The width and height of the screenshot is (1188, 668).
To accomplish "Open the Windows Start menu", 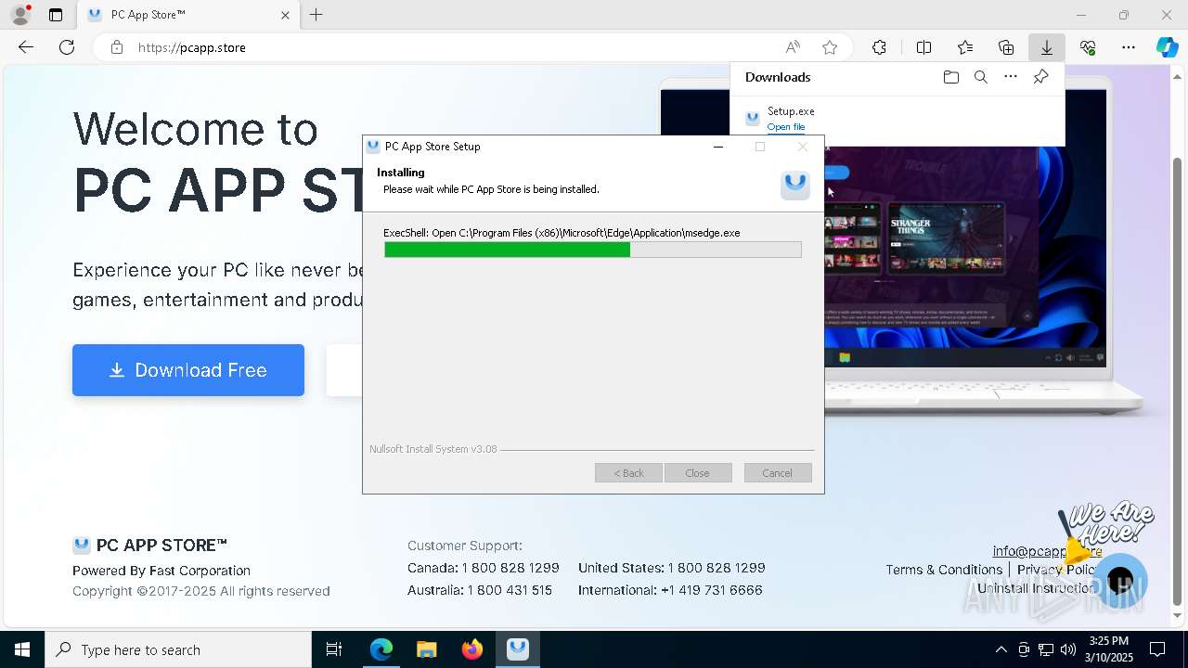I will [22, 649].
